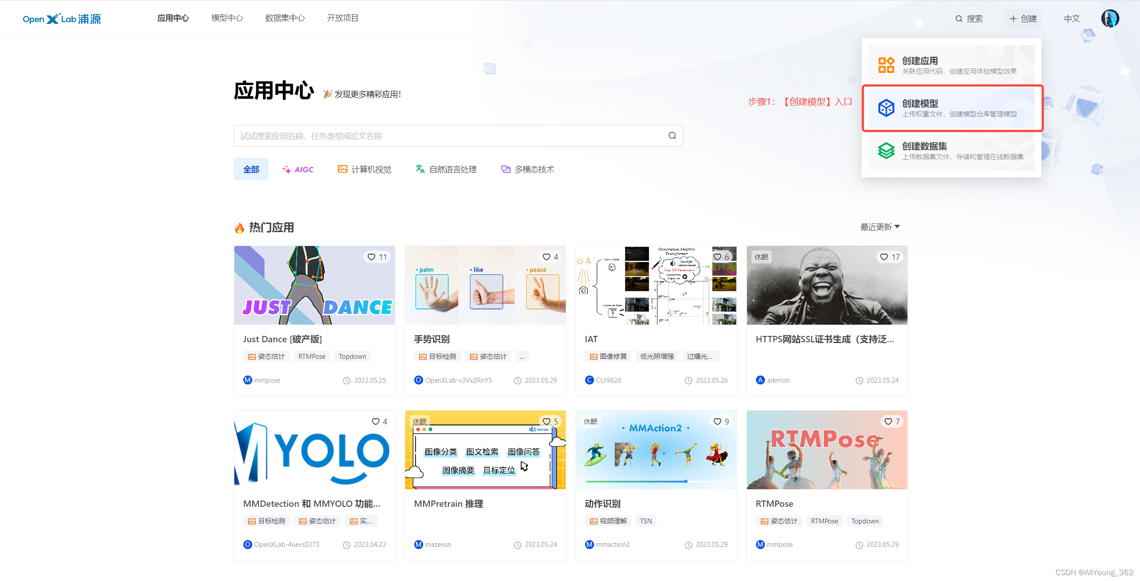The image size is (1140, 581).
Task: Click the 休眠 badge on HTTPS SSL card
Action: tap(761, 257)
